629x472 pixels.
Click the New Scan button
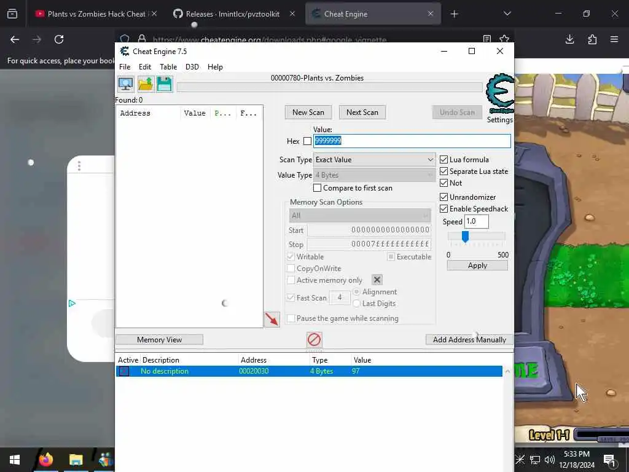(308, 112)
